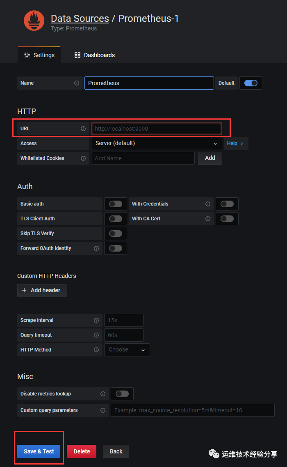Switch to the Dashboards tab
287x467 pixels.
point(95,55)
